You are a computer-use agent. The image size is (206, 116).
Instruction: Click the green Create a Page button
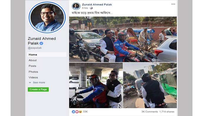coord(38,90)
